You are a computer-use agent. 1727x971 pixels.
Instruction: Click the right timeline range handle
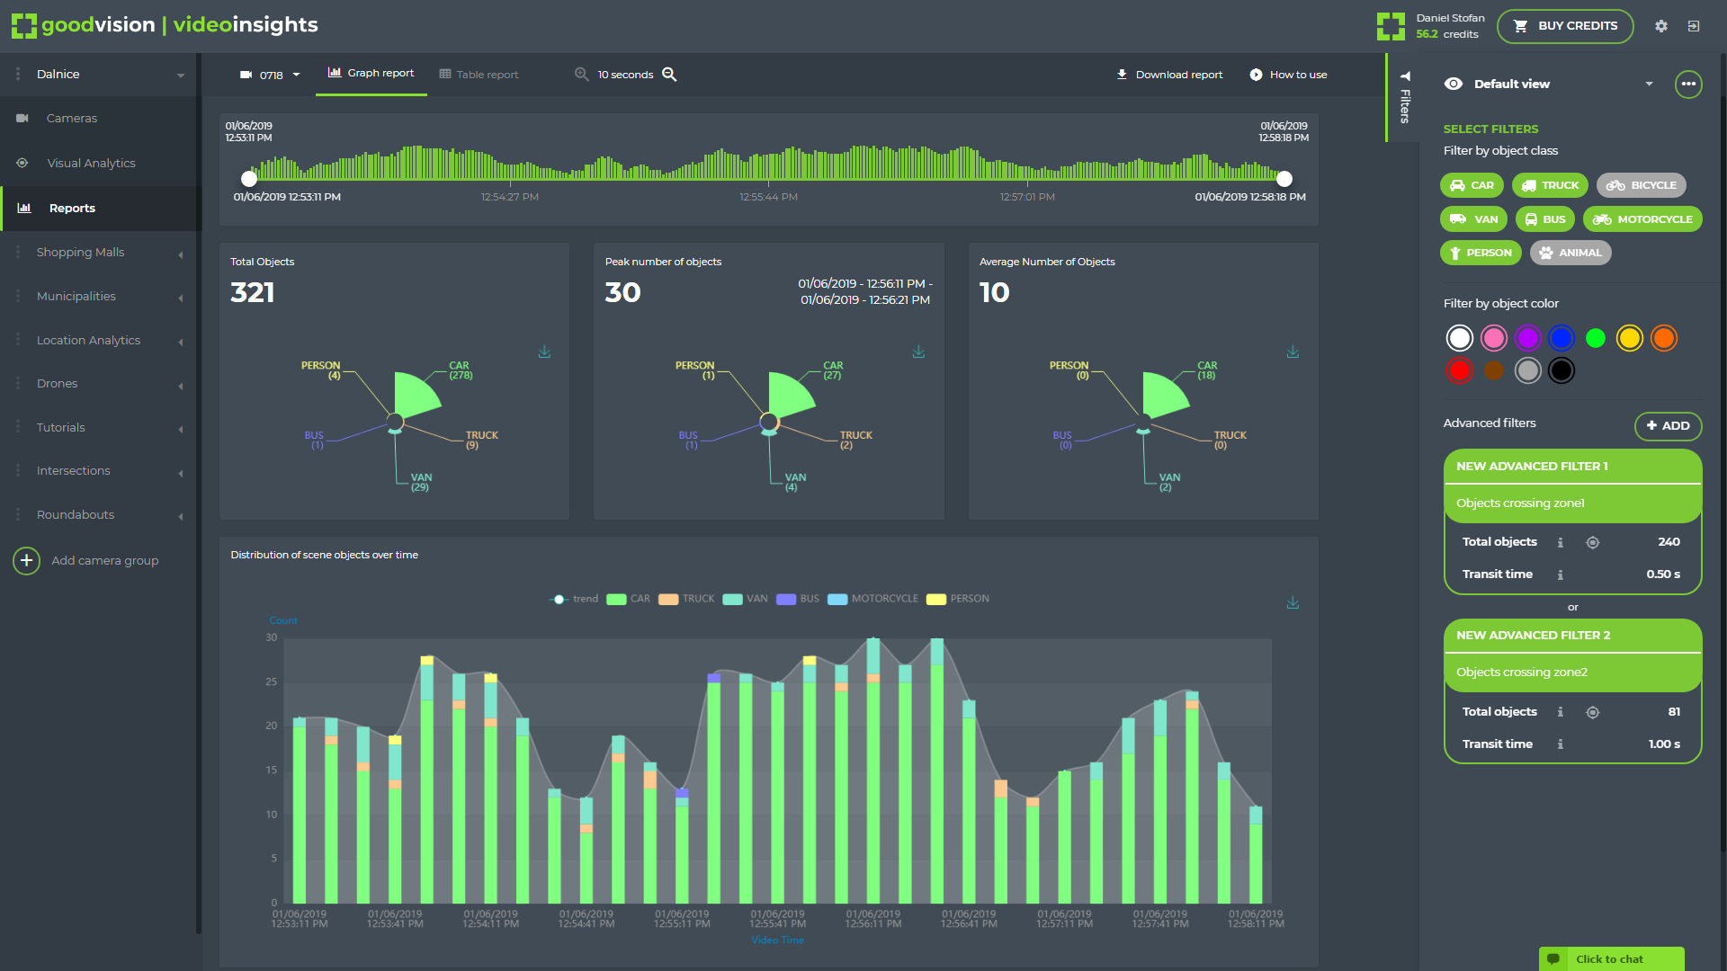pyautogui.click(x=1284, y=179)
